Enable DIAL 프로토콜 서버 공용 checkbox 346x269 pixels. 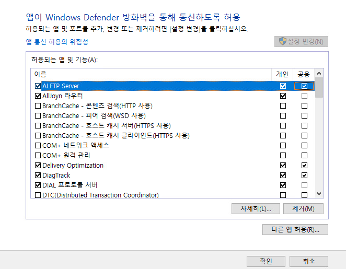click(304, 185)
